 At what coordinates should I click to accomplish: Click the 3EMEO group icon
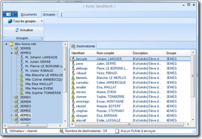point(16,106)
